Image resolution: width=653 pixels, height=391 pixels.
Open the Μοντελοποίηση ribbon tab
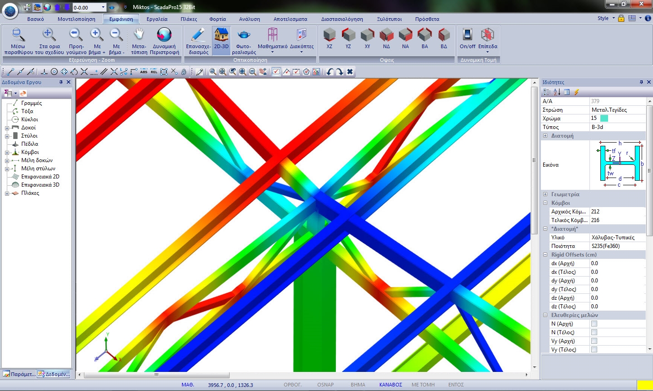76,19
